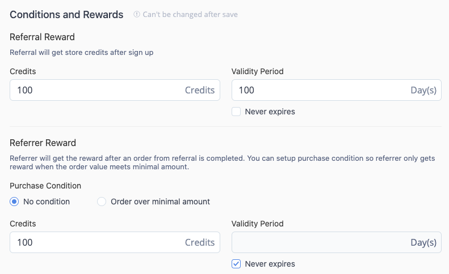Click the Credits suffix in Referrer field

click(200, 242)
